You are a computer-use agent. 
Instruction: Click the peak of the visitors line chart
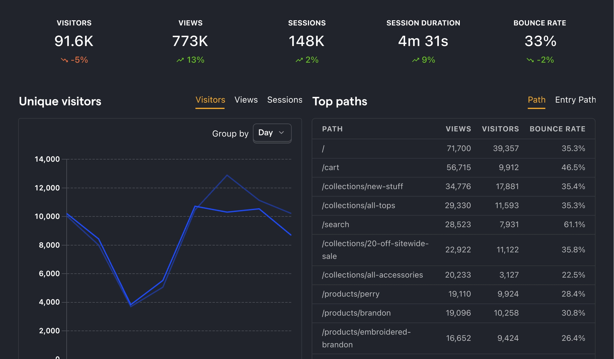tap(227, 175)
